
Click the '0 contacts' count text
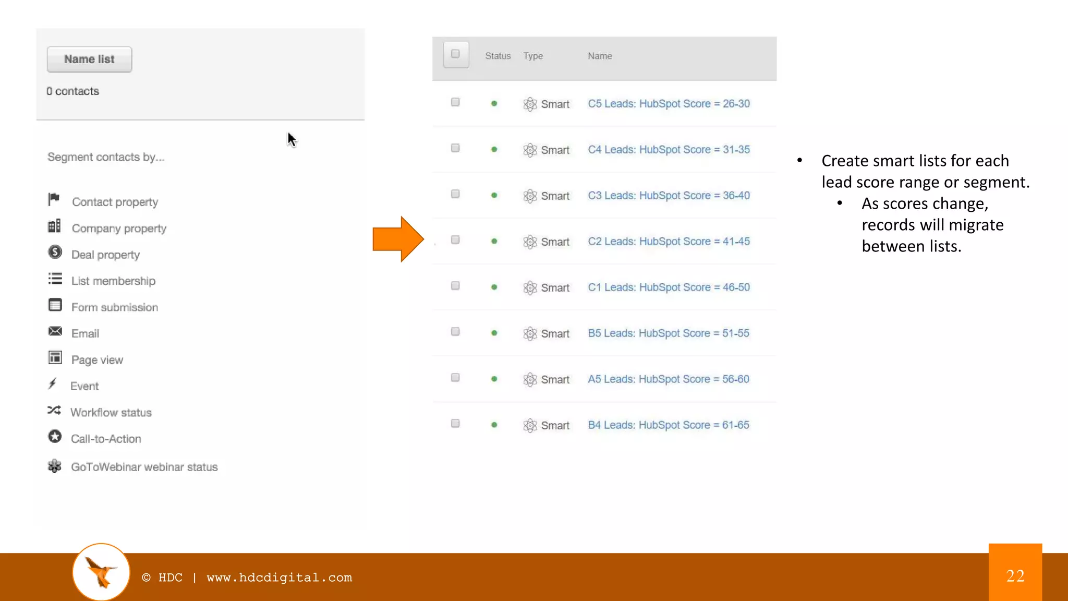(x=72, y=91)
